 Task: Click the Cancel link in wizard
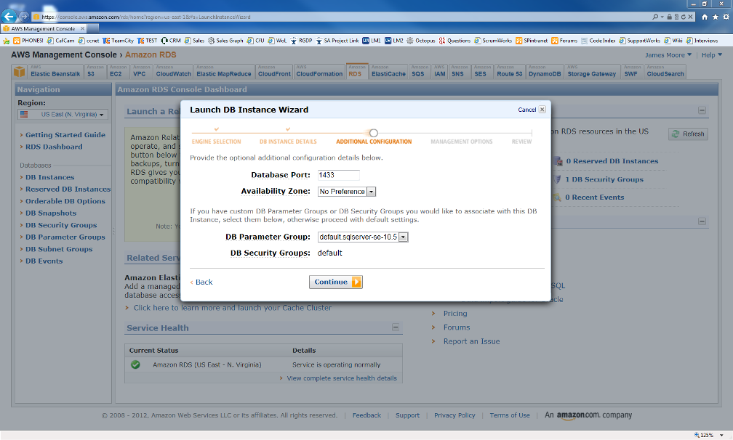coord(526,110)
